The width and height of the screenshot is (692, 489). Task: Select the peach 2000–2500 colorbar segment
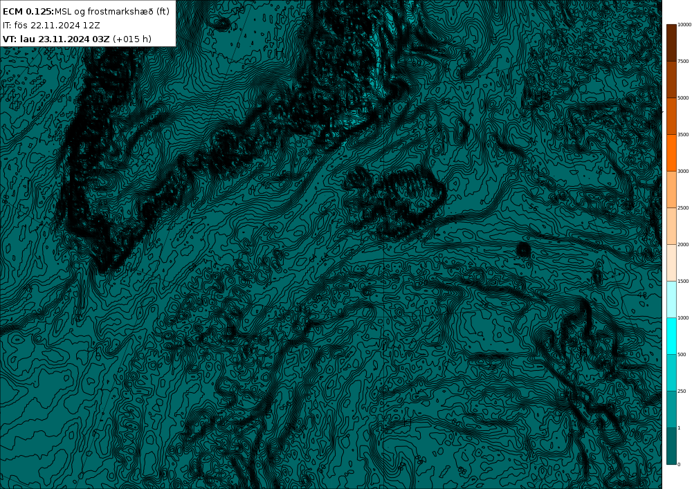671,225
